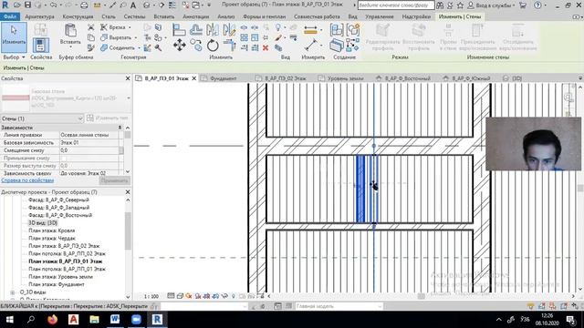Click the Cut to clipboard scissors icon
Screen dimensions: 584x328
pos(91,27)
